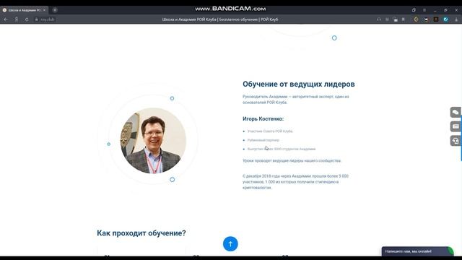This screenshot has width=462, height=260.
Task: Open the dark square avatar extension
Action: coord(436,19)
